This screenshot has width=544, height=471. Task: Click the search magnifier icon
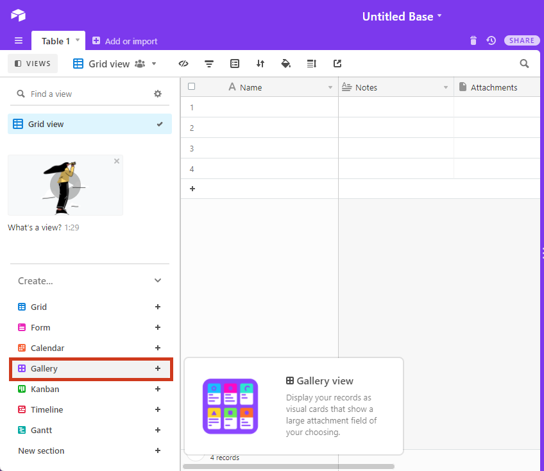pos(524,64)
